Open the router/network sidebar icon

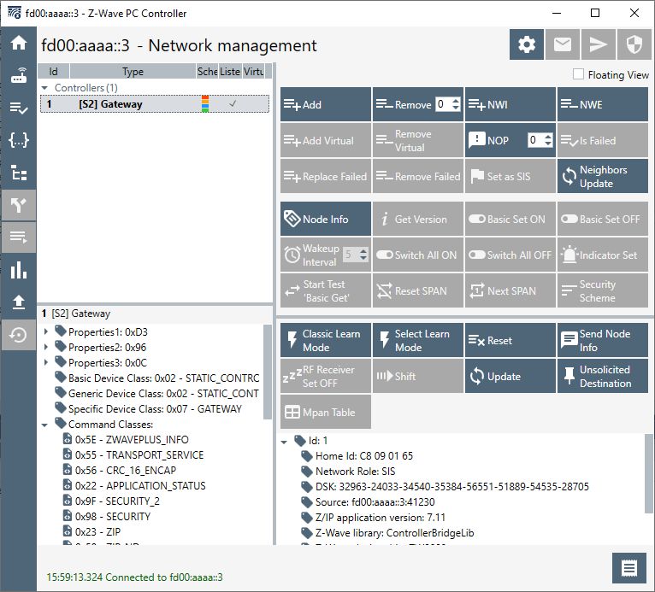[18, 75]
